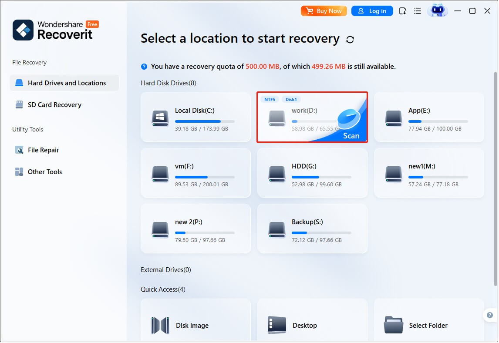The width and height of the screenshot is (499, 343).
Task: Click the Select Folder icon
Action: point(394,325)
